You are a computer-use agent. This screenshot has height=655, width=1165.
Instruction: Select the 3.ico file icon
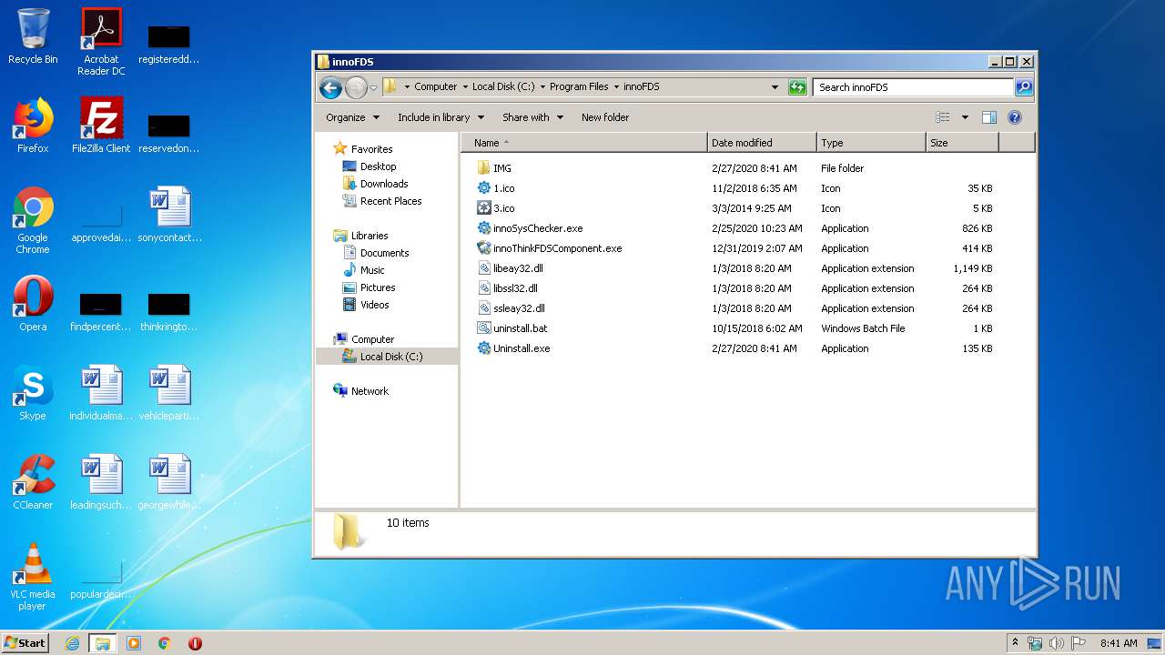483,208
